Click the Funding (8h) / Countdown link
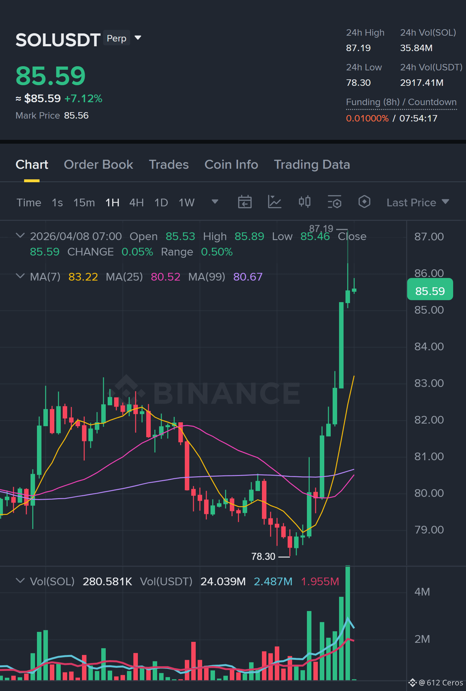The image size is (466, 691). (x=401, y=102)
